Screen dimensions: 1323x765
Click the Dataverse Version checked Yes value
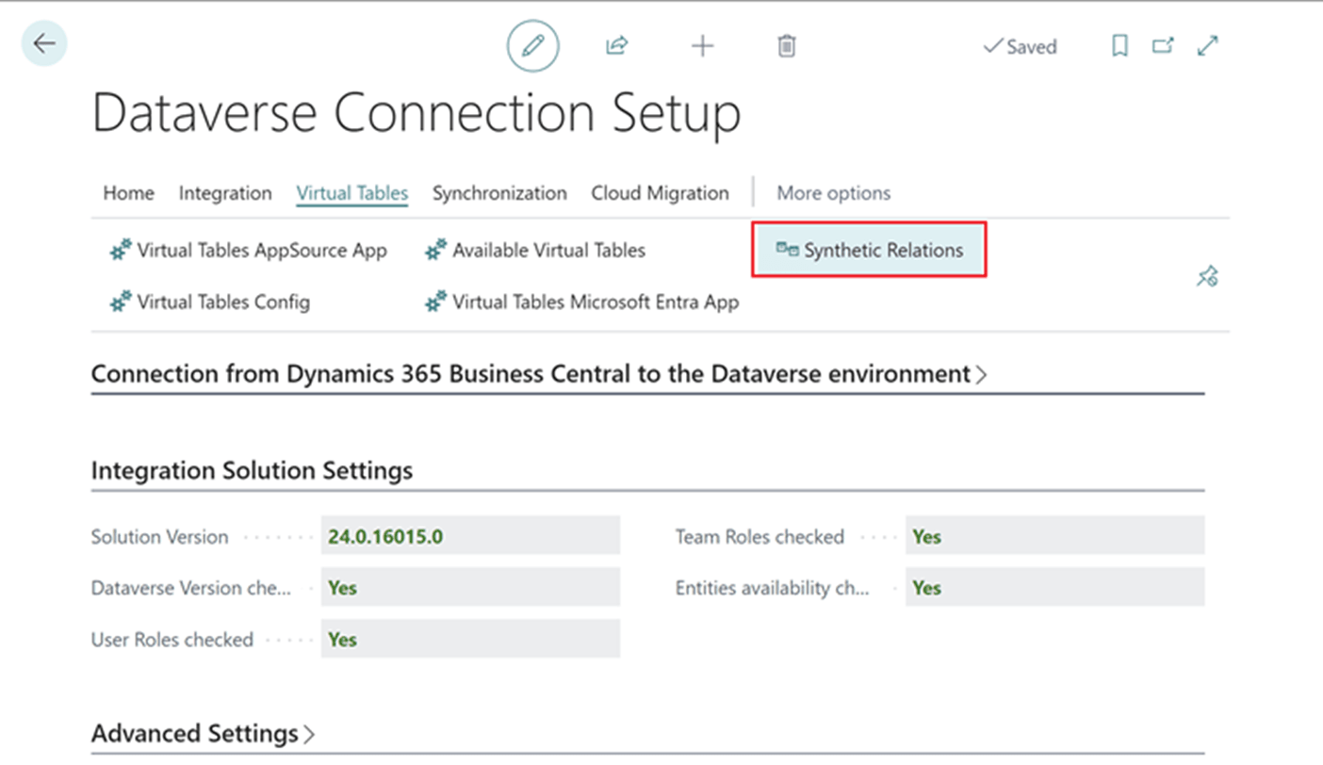[470, 587]
